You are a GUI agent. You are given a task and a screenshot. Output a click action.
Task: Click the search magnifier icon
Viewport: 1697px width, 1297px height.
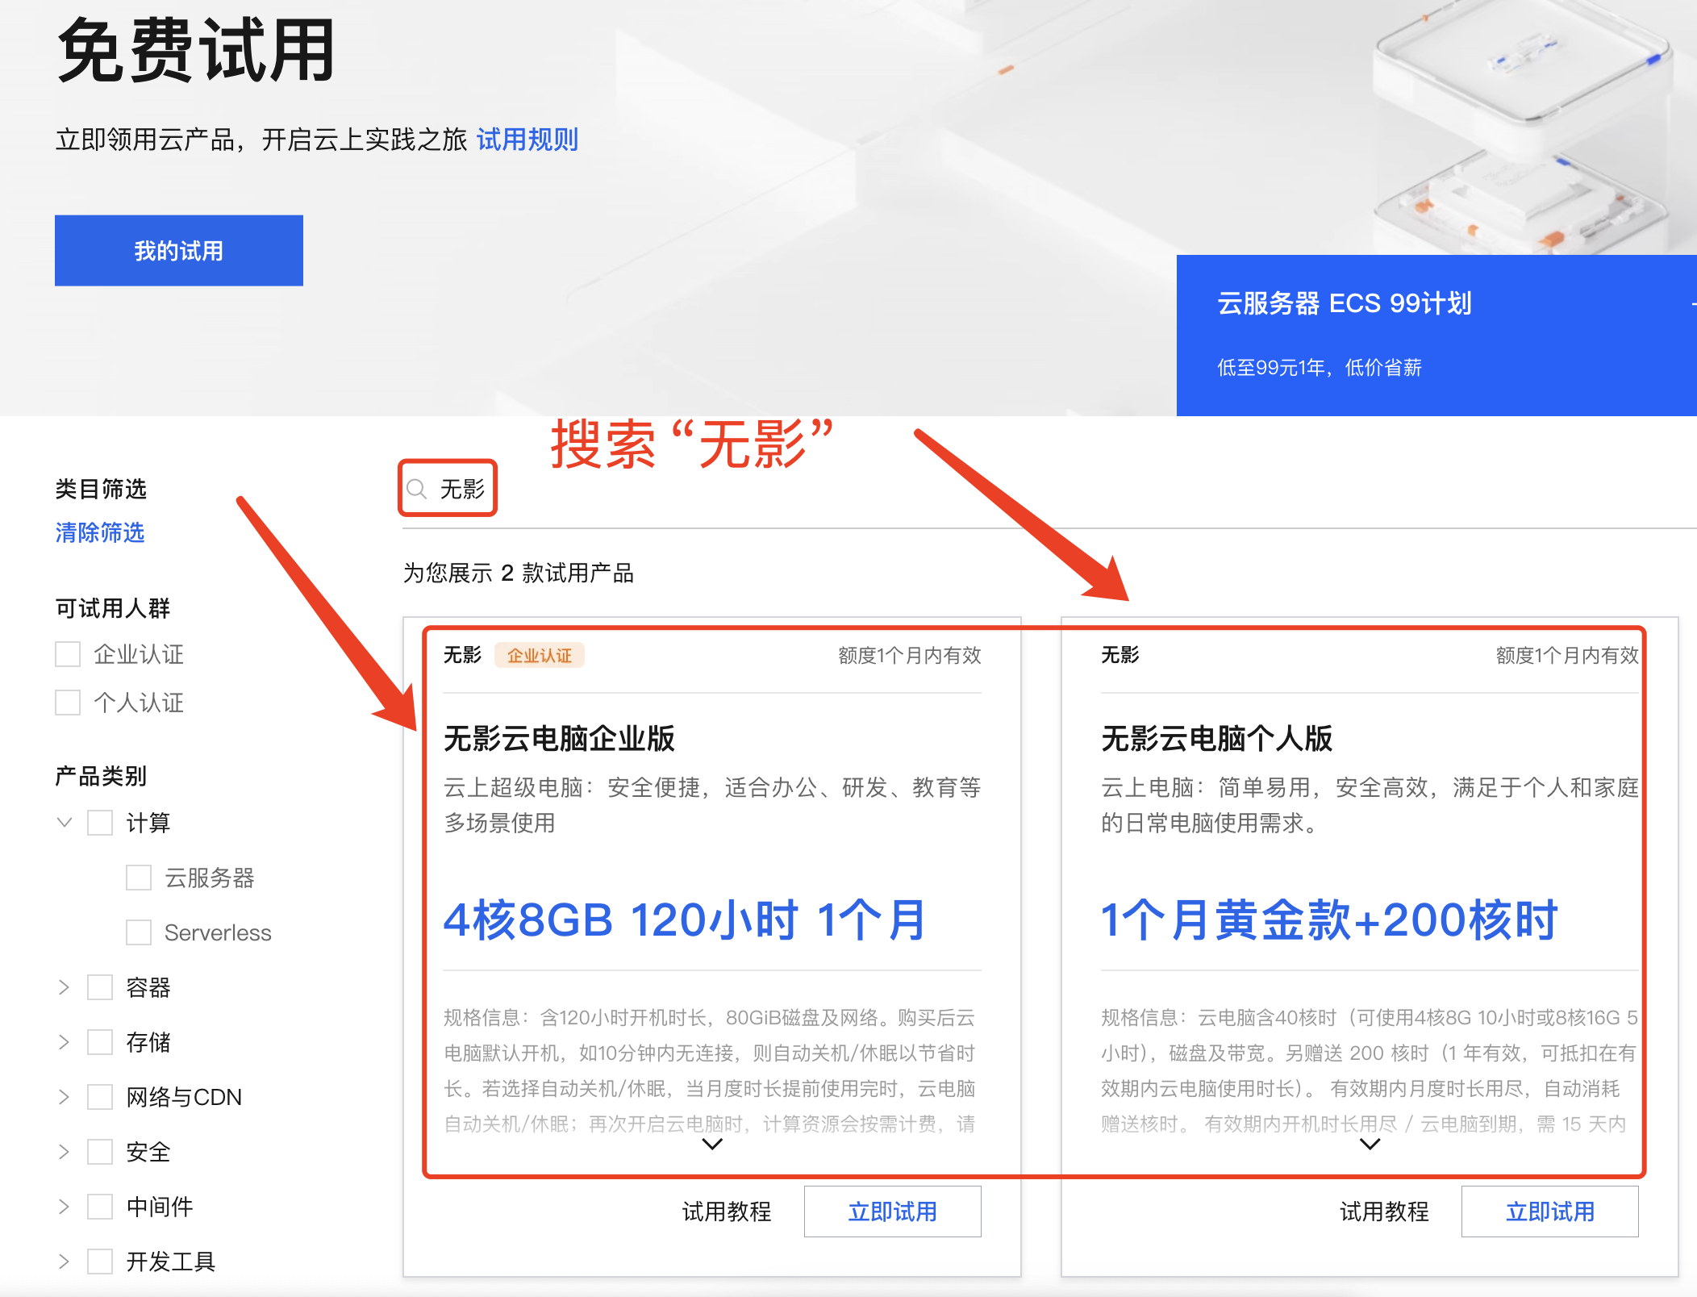point(416,489)
